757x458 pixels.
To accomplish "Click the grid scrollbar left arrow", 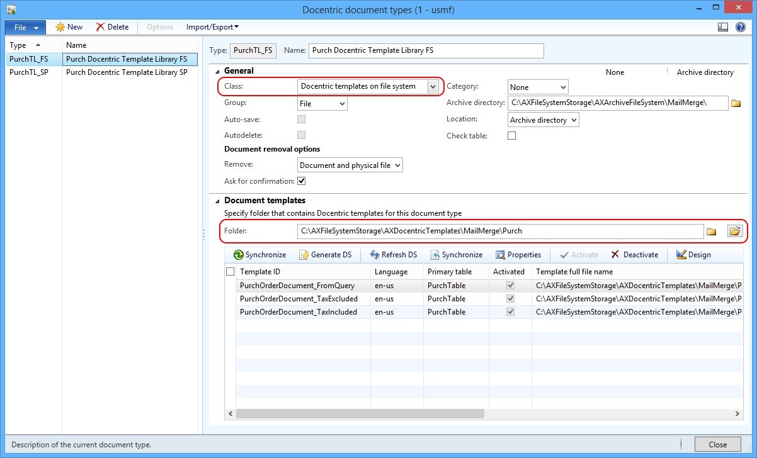I will click(231, 413).
